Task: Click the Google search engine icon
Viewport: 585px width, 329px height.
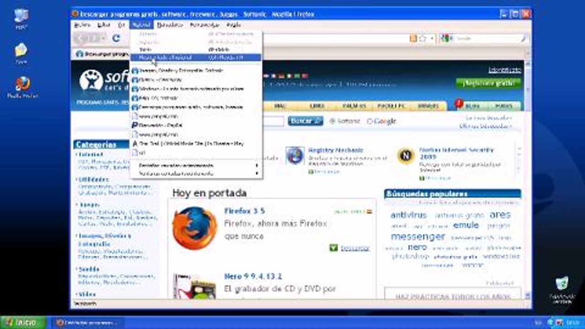Action: tap(445, 39)
